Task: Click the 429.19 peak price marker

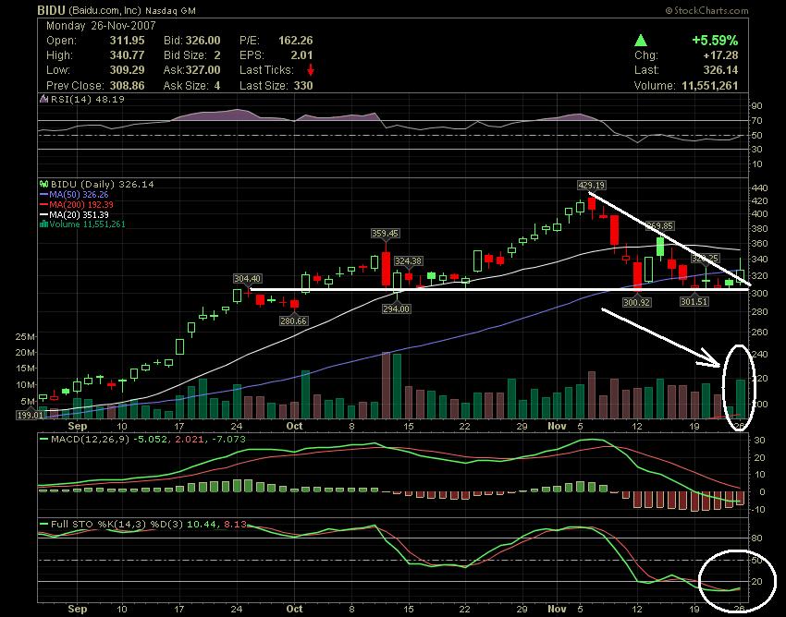Action: click(x=592, y=186)
